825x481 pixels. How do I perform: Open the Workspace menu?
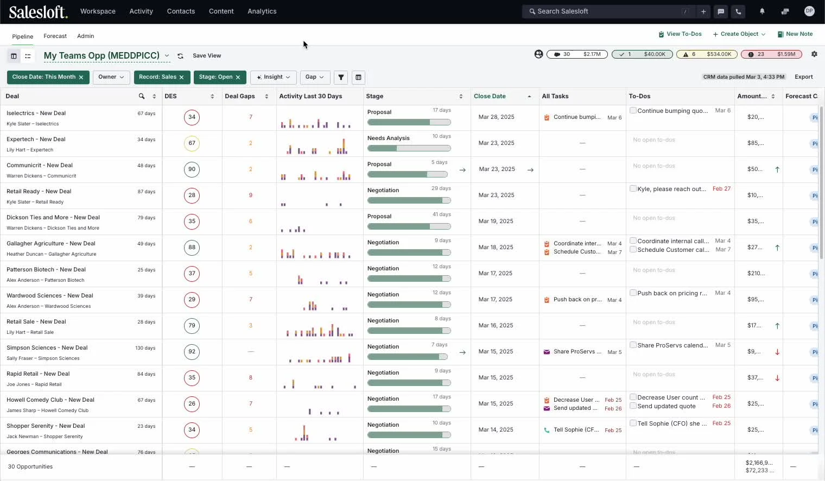click(98, 11)
